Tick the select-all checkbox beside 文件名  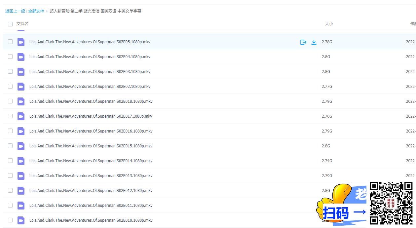click(x=10, y=24)
